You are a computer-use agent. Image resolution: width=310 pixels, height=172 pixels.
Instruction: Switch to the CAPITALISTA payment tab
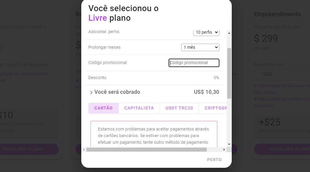coord(139,108)
